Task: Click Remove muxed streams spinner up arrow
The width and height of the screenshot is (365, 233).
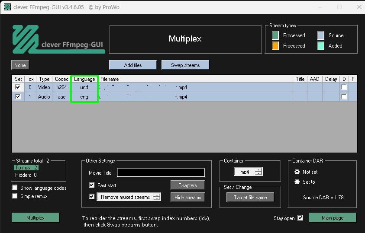Action: pos(157,195)
